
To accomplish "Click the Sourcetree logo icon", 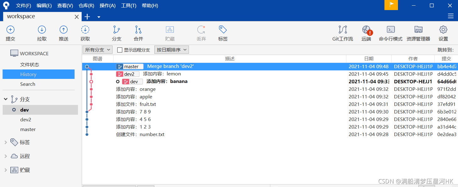I will pos(6,5).
